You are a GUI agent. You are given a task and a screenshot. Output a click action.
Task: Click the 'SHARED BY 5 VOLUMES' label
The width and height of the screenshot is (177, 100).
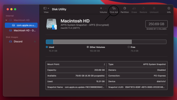click(157, 29)
